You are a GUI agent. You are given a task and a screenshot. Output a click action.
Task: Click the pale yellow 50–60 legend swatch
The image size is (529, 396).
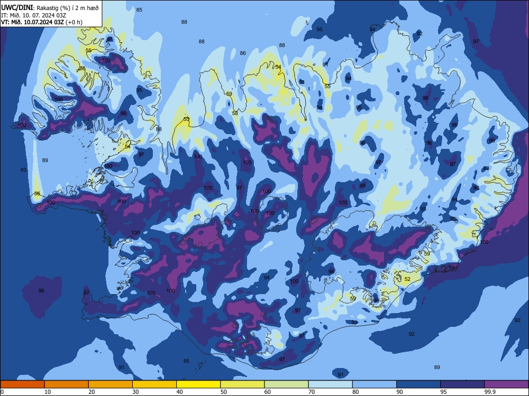pos(242,384)
